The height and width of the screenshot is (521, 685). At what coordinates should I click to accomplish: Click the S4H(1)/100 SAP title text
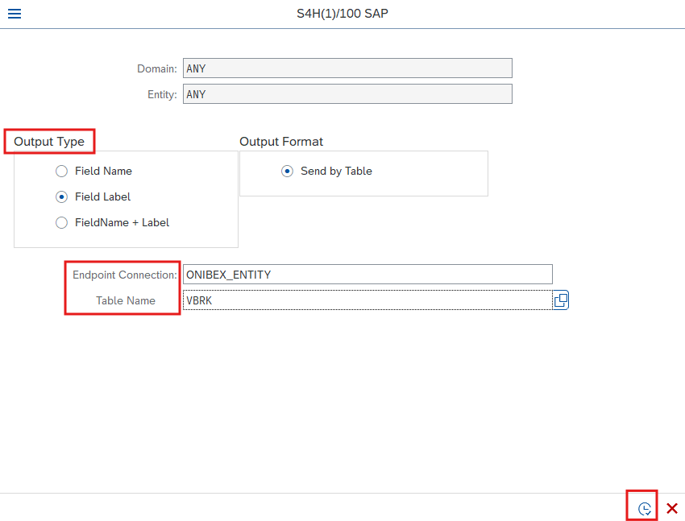(x=342, y=14)
